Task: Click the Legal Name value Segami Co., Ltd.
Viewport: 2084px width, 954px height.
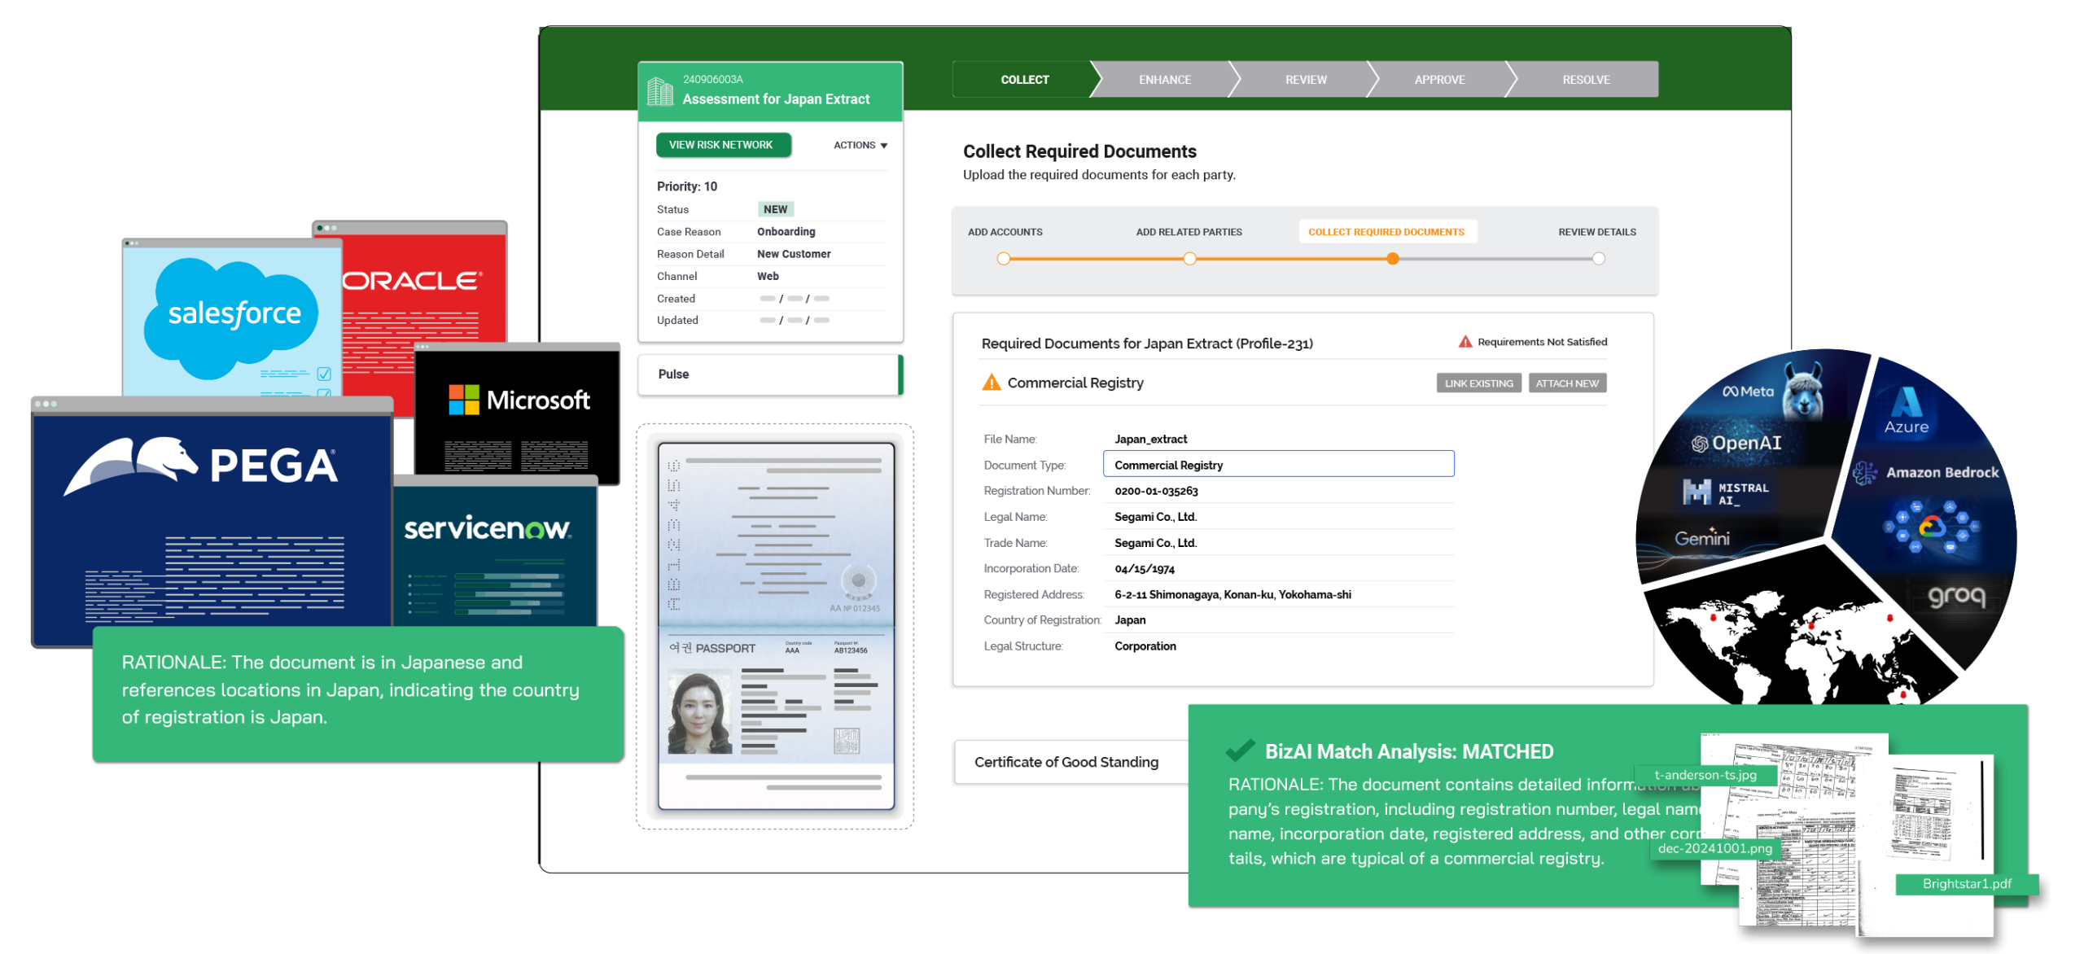Action: pyautogui.click(x=1155, y=517)
